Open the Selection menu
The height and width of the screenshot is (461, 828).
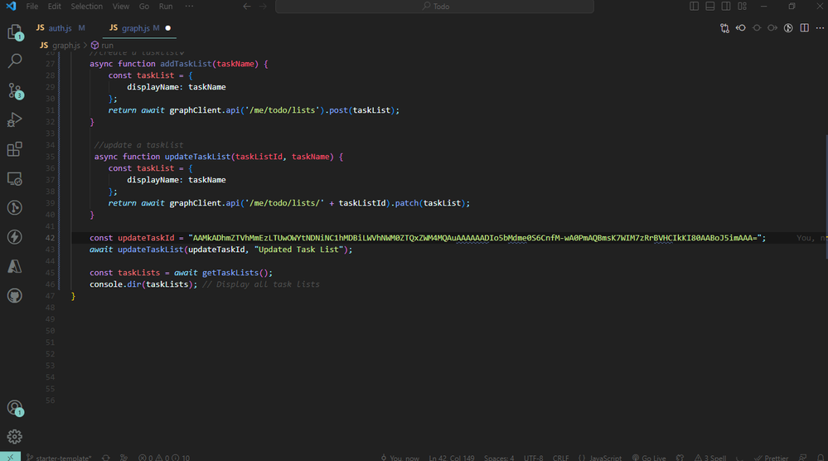point(86,7)
